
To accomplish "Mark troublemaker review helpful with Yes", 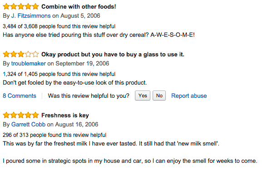I will (x=143, y=96).
